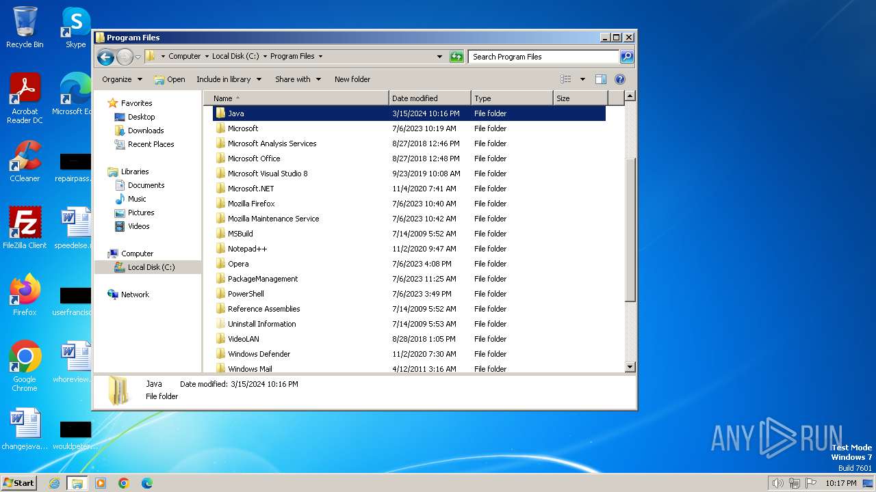Open Documents library
This screenshot has width=876, height=492.
click(146, 185)
